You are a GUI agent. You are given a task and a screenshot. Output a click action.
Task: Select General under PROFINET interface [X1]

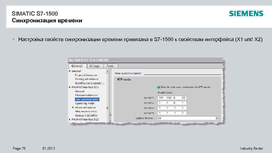[x=80, y=91]
